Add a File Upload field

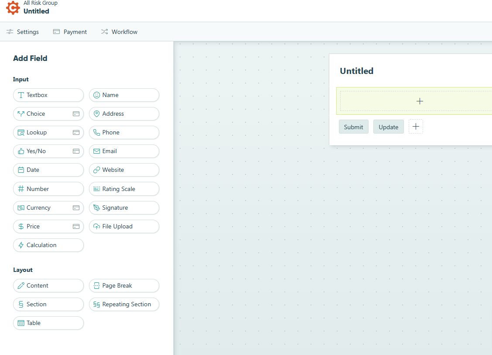point(124,226)
